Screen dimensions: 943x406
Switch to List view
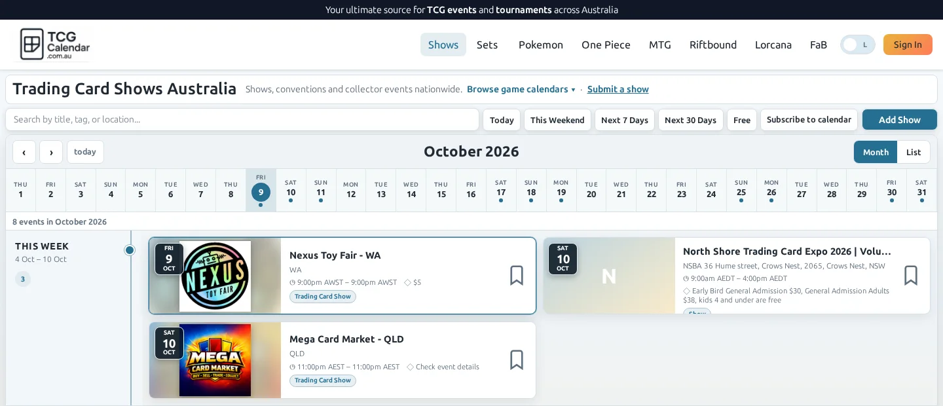[914, 152]
